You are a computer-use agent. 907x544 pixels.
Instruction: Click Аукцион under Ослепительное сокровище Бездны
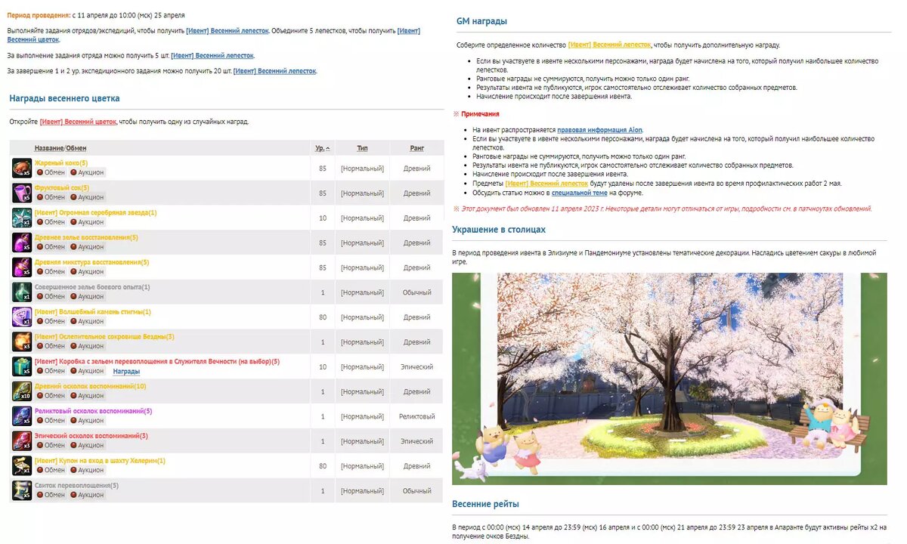tap(88, 346)
